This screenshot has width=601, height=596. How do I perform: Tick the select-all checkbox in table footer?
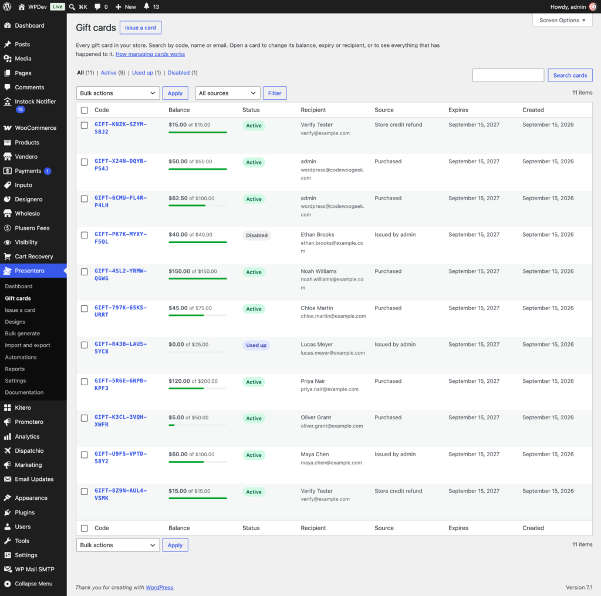[x=85, y=528]
